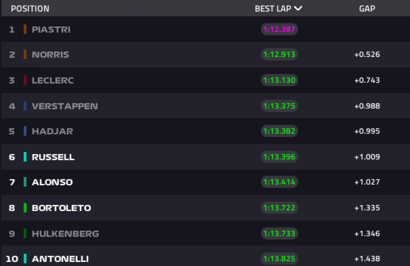
Task: Select driver name PIASTRI
Action: point(51,29)
